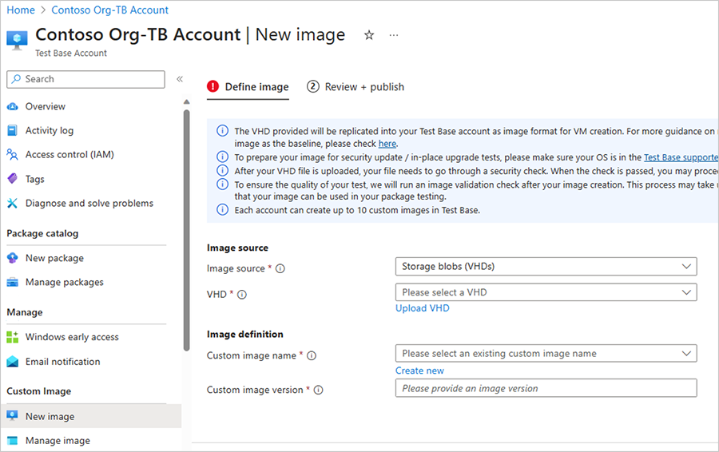Click the Custom image version input field

(546, 388)
